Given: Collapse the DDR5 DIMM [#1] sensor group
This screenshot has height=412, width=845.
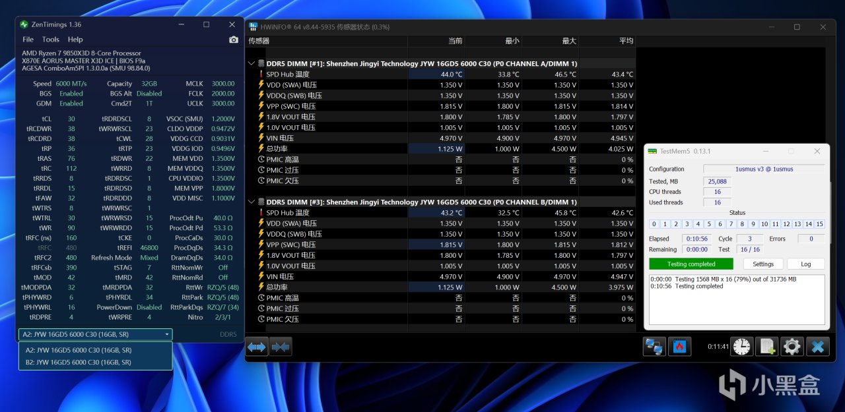Looking at the screenshot, I should (252, 64).
